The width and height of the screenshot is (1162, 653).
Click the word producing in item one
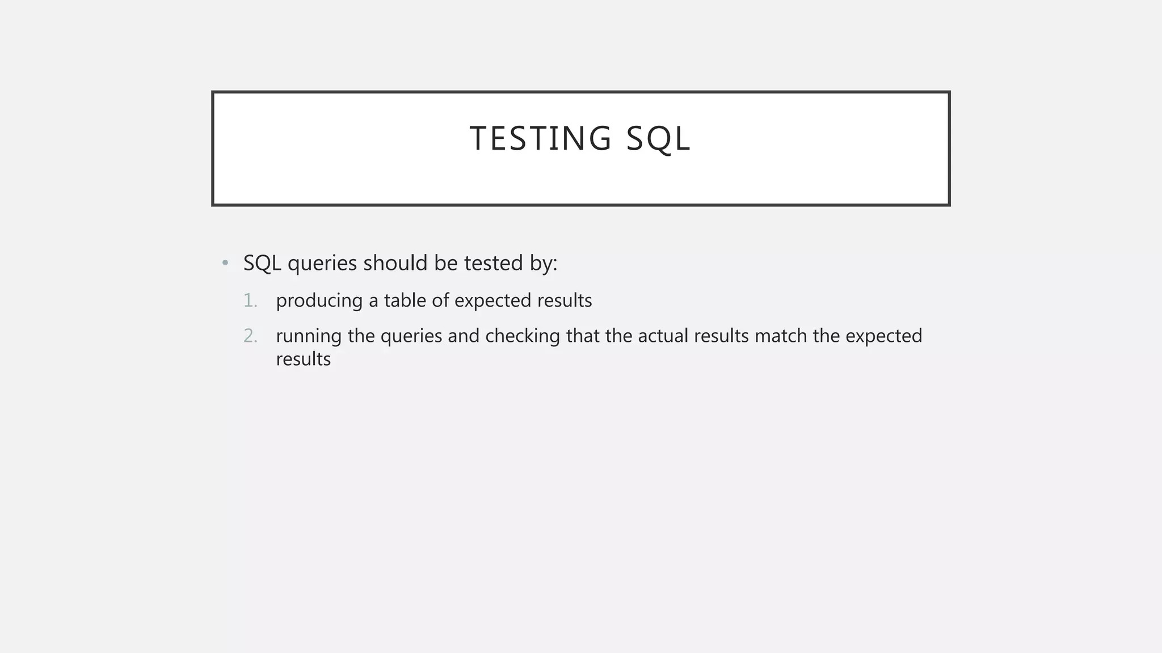(x=319, y=301)
